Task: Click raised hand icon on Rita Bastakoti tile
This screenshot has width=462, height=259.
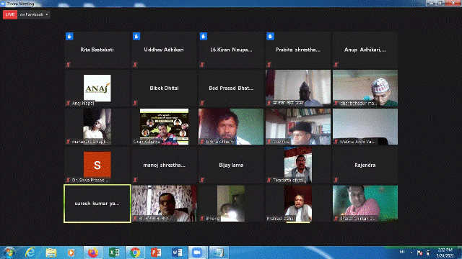Action: (69, 37)
